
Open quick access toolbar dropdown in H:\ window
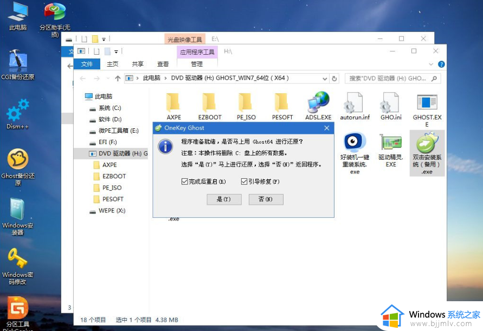116,51
